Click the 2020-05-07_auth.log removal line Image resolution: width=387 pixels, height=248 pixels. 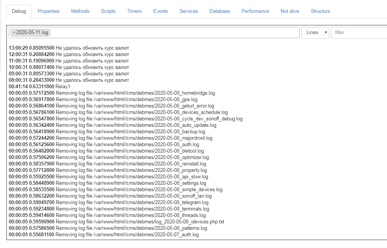click(x=104, y=234)
